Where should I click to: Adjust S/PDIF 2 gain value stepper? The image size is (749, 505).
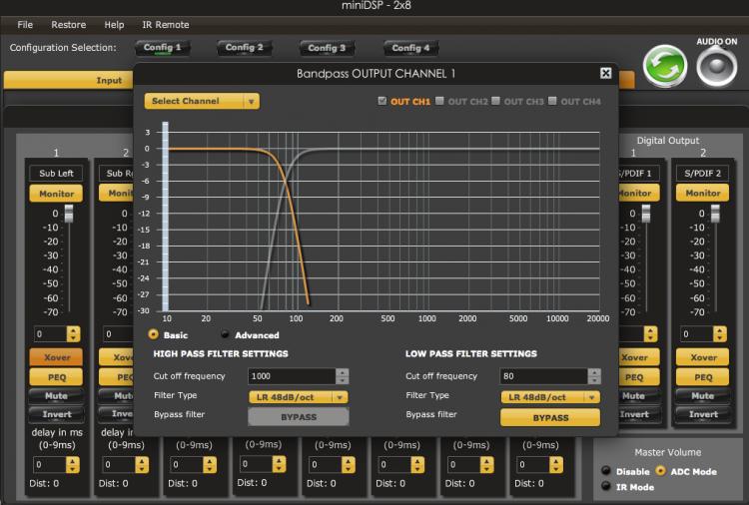(720, 333)
